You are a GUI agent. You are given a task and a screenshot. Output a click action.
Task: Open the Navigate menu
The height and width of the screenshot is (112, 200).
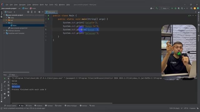[x=22, y=5]
